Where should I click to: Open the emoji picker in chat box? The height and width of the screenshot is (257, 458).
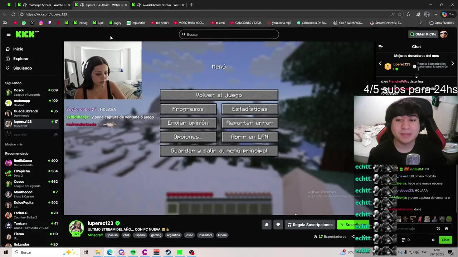point(447,229)
